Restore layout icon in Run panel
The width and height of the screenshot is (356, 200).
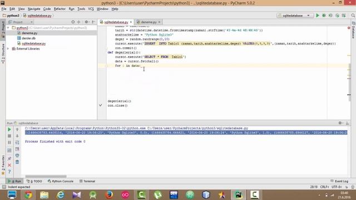9,151
